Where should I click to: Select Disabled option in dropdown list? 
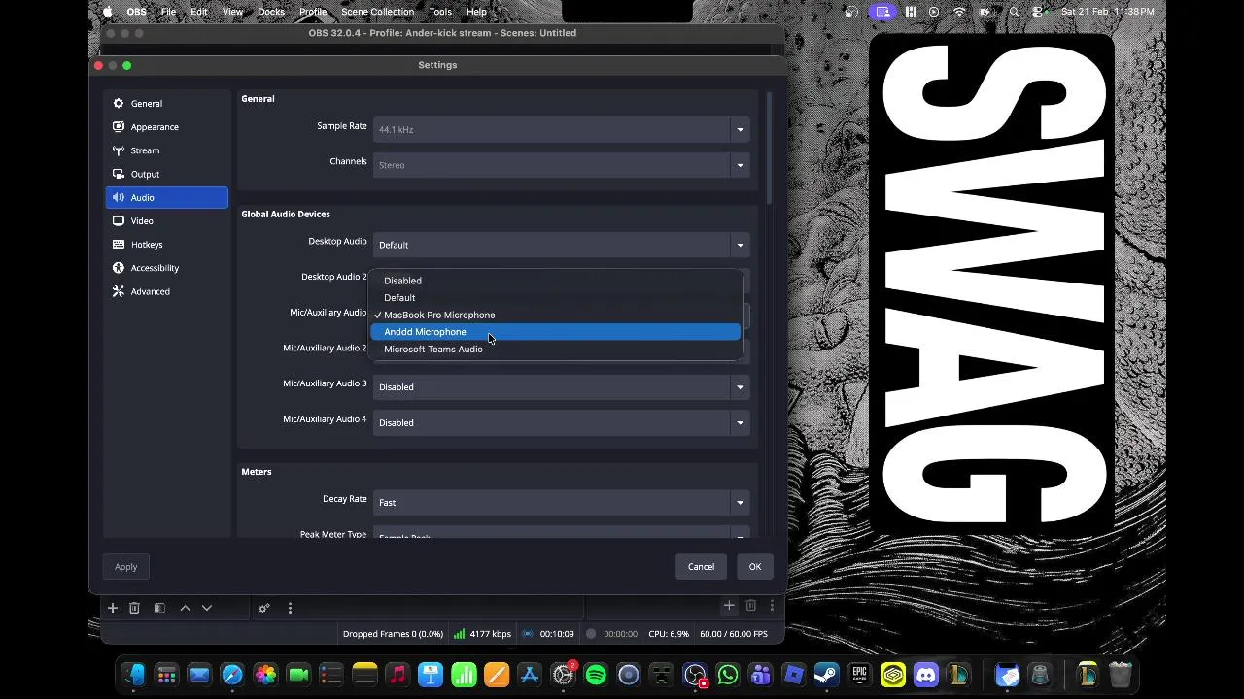[x=555, y=281]
